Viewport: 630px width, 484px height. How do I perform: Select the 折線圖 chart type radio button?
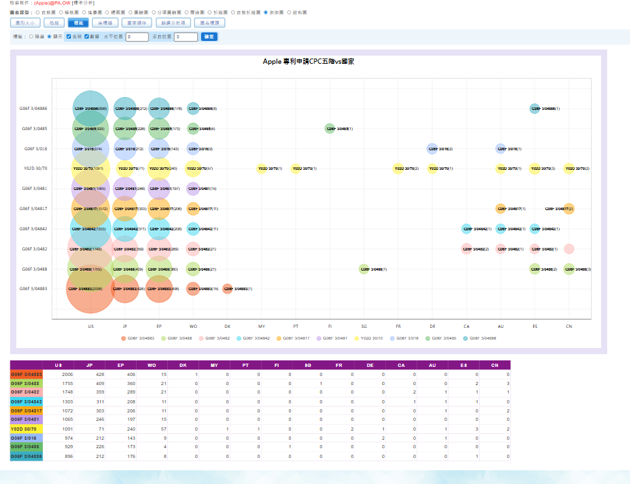click(210, 12)
